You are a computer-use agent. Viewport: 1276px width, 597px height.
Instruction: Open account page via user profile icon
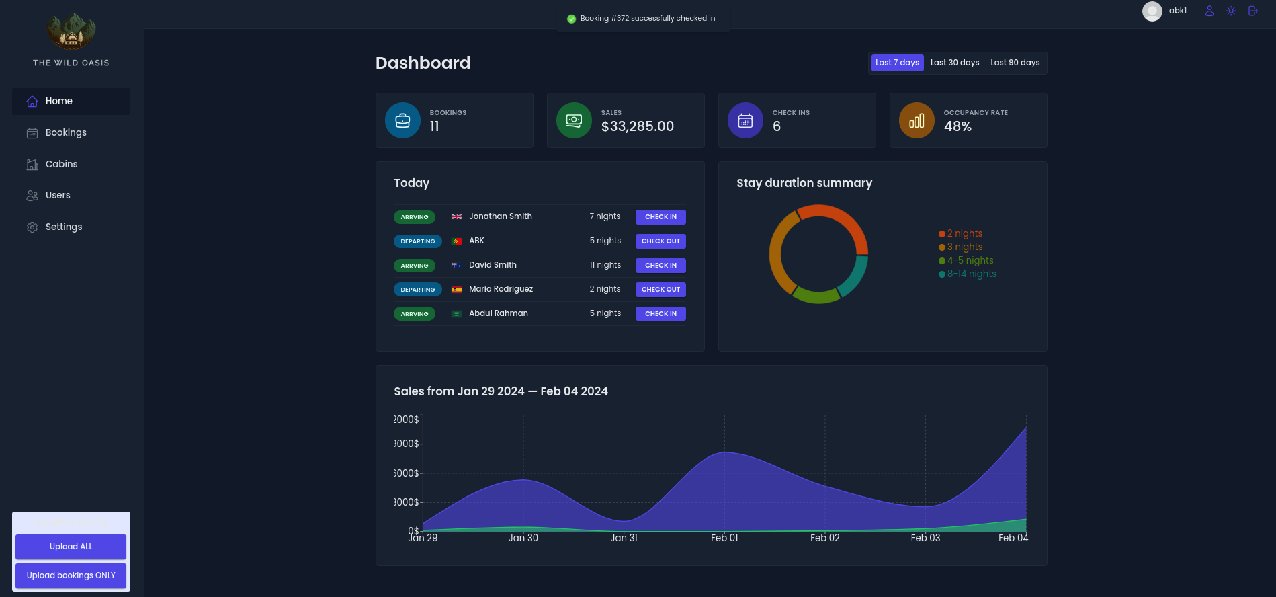click(x=1209, y=11)
